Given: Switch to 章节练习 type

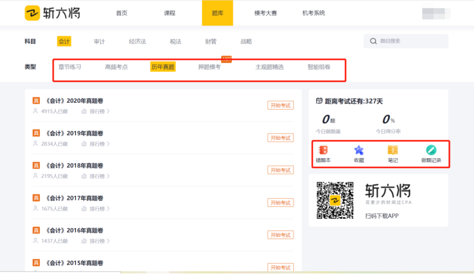Looking at the screenshot, I should click(x=70, y=67).
